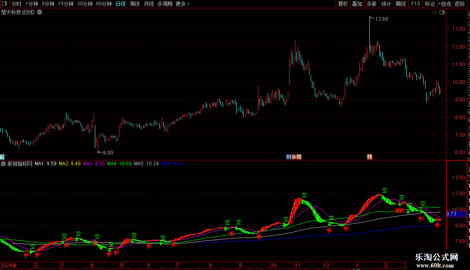Click the 财 event marker
This screenshot has height=270, width=470.
(x=289, y=157)
